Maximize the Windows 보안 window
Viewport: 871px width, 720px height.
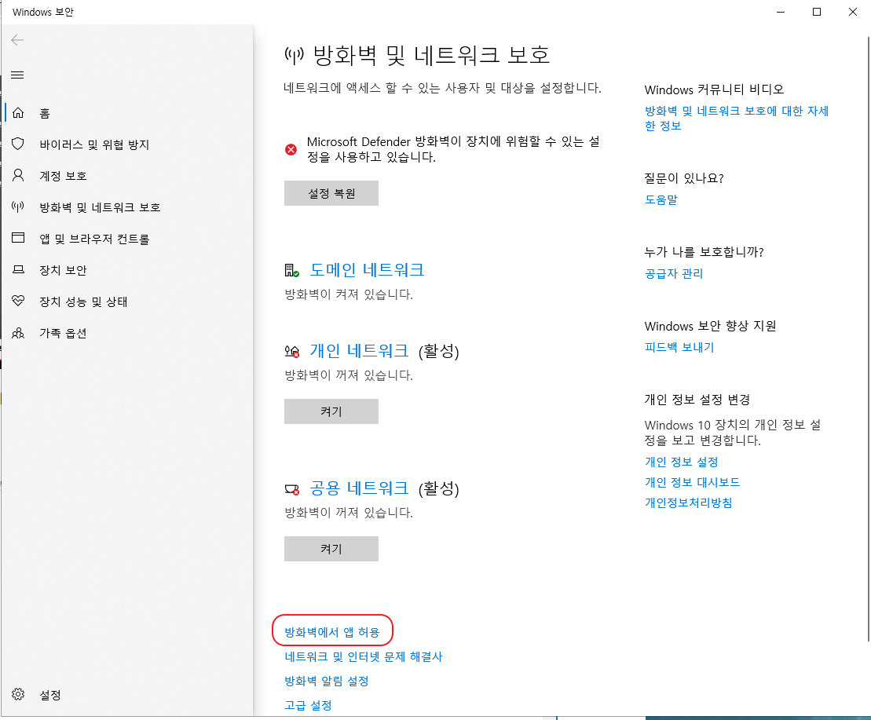point(817,12)
